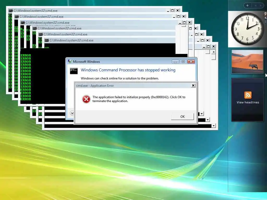
Task: Minimize the Microsoft Windows crash dialog
Action: 175,61
